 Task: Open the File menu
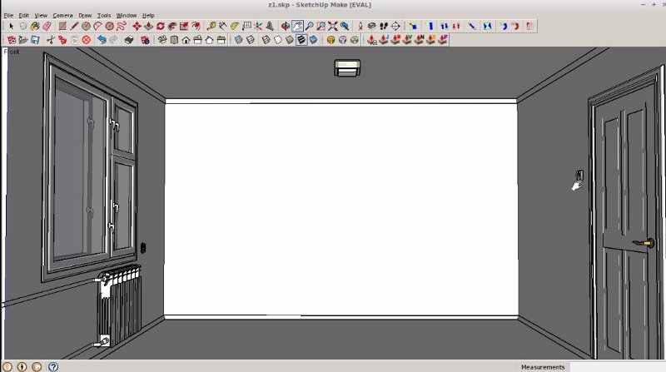click(8, 15)
